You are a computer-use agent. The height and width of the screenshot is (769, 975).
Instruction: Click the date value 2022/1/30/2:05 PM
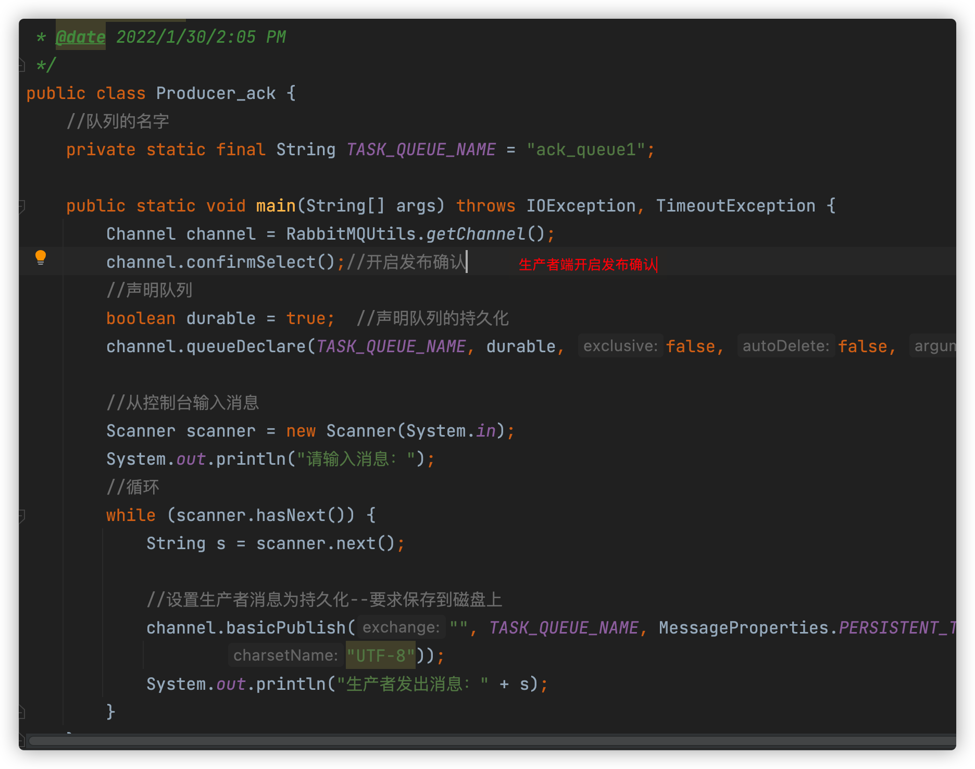click(201, 37)
